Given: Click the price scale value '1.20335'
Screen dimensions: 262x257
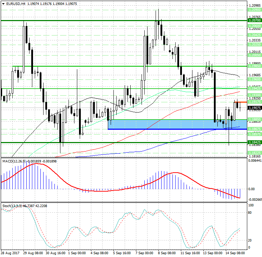Looking at the screenshot, I should click(255, 40).
